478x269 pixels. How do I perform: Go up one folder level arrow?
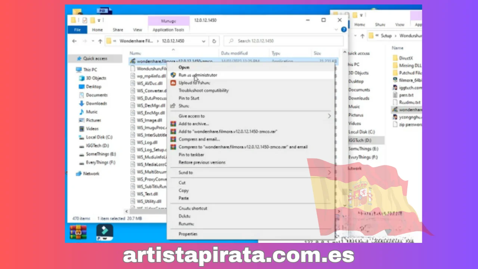[x=100, y=41]
